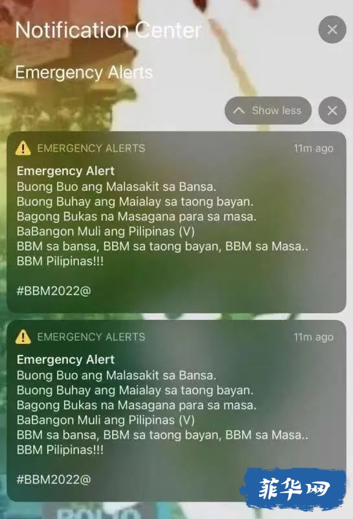Select the second alert's bold Emergency Alert title

66,359
